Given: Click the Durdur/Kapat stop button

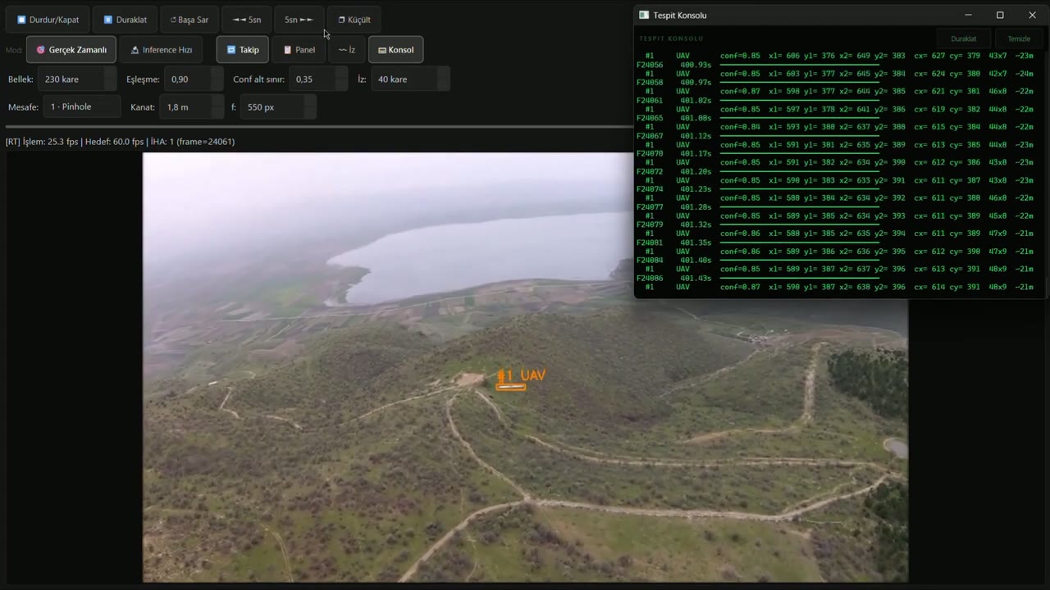Looking at the screenshot, I should pos(48,20).
